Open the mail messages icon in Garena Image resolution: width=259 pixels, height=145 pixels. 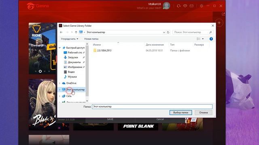(x=191, y=6)
